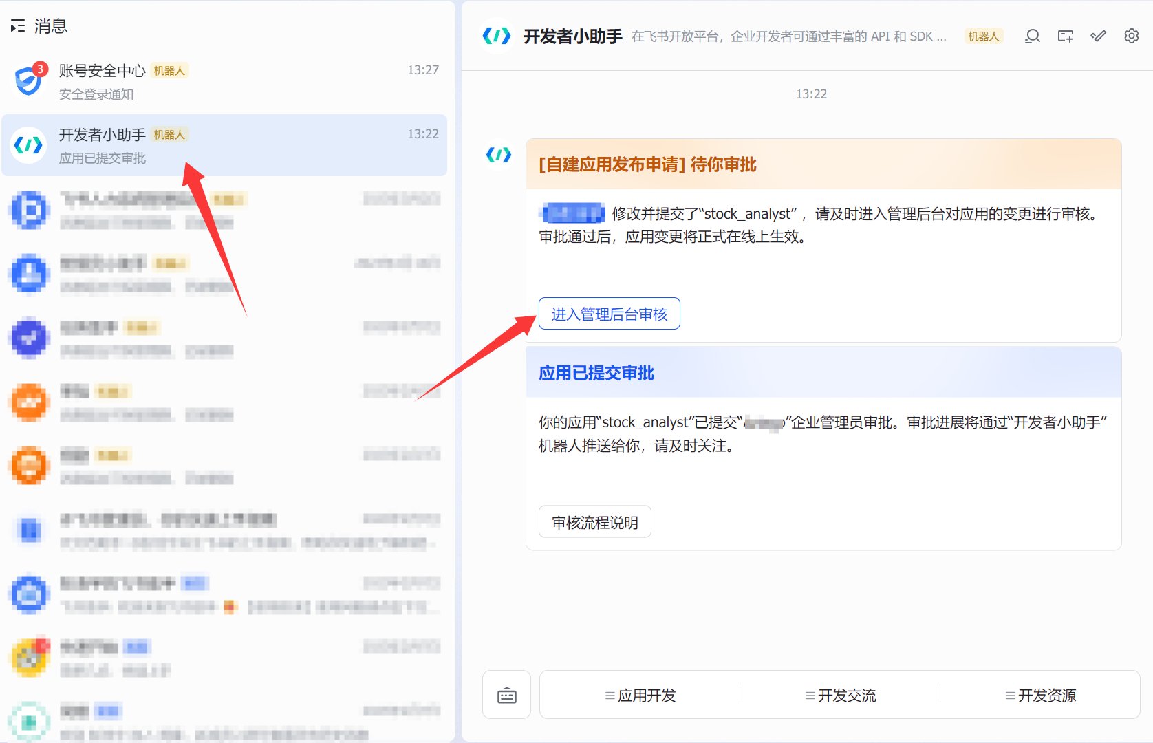Screen dimensions: 1153x743
Task: Open the 开发交流 bot menu
Action: pos(840,695)
